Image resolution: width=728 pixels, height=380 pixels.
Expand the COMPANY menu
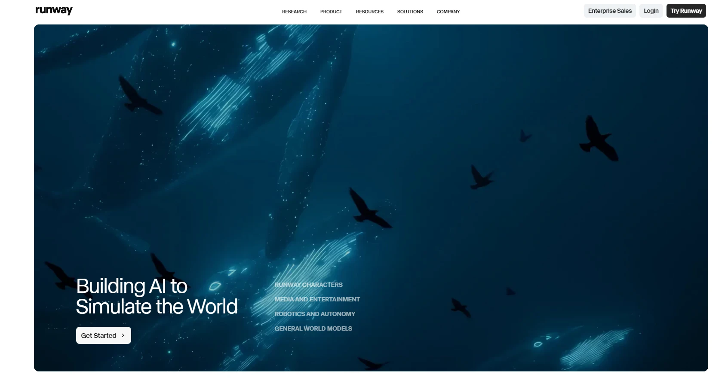tap(448, 12)
